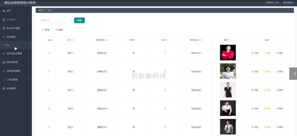The image size is (297, 136).
Task: Click cell text 联系电话4
Action: coord(196,109)
